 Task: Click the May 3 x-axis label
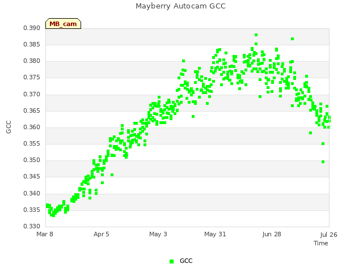point(158,234)
